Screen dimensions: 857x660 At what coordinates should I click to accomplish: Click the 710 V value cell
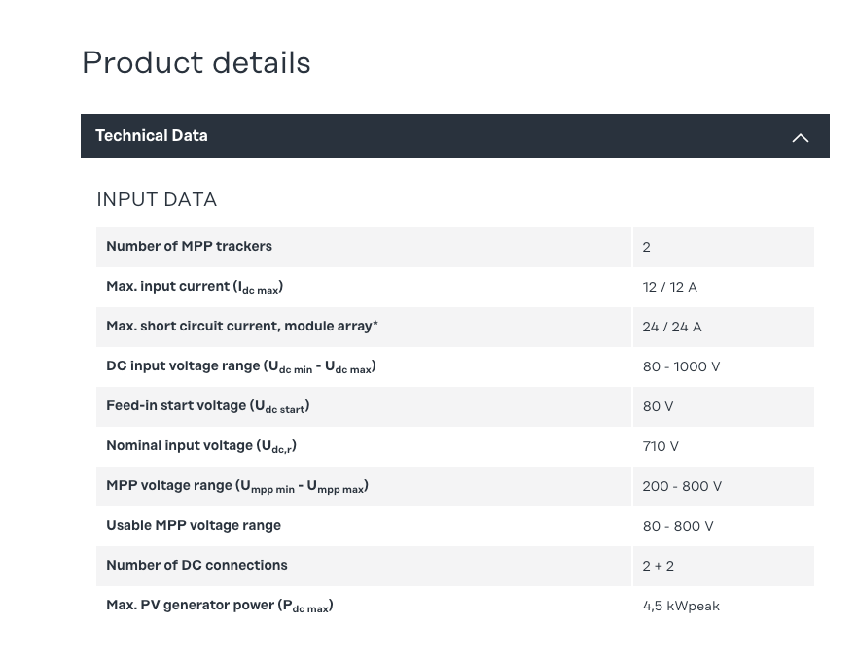[x=661, y=446]
